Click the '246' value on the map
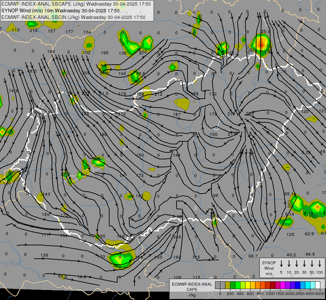Image resolution: width=326 pixels, height=300 pixels. click(177, 237)
